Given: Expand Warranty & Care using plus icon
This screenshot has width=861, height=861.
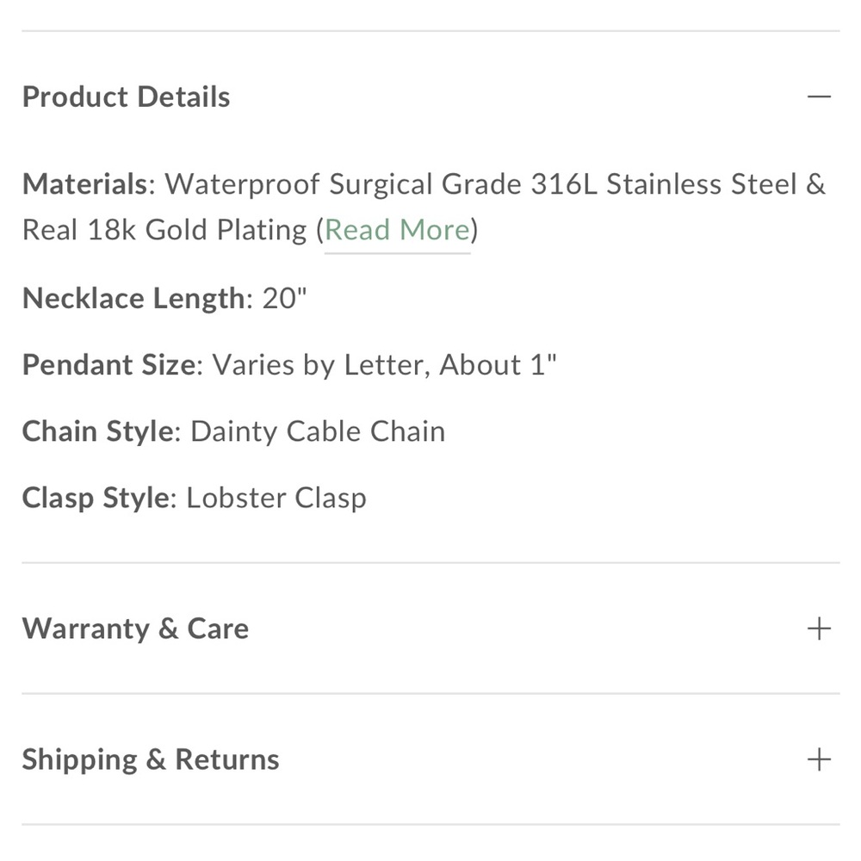Looking at the screenshot, I should (819, 629).
